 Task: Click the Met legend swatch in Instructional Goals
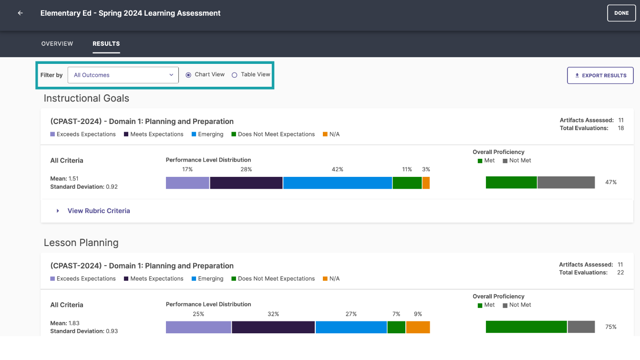point(480,161)
